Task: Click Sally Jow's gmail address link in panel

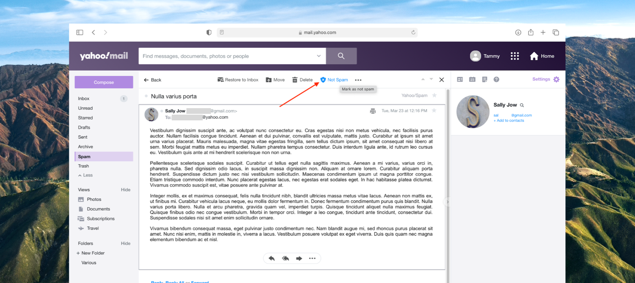Action: point(513,115)
